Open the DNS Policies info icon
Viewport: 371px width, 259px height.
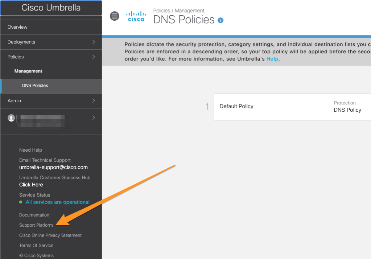220,20
